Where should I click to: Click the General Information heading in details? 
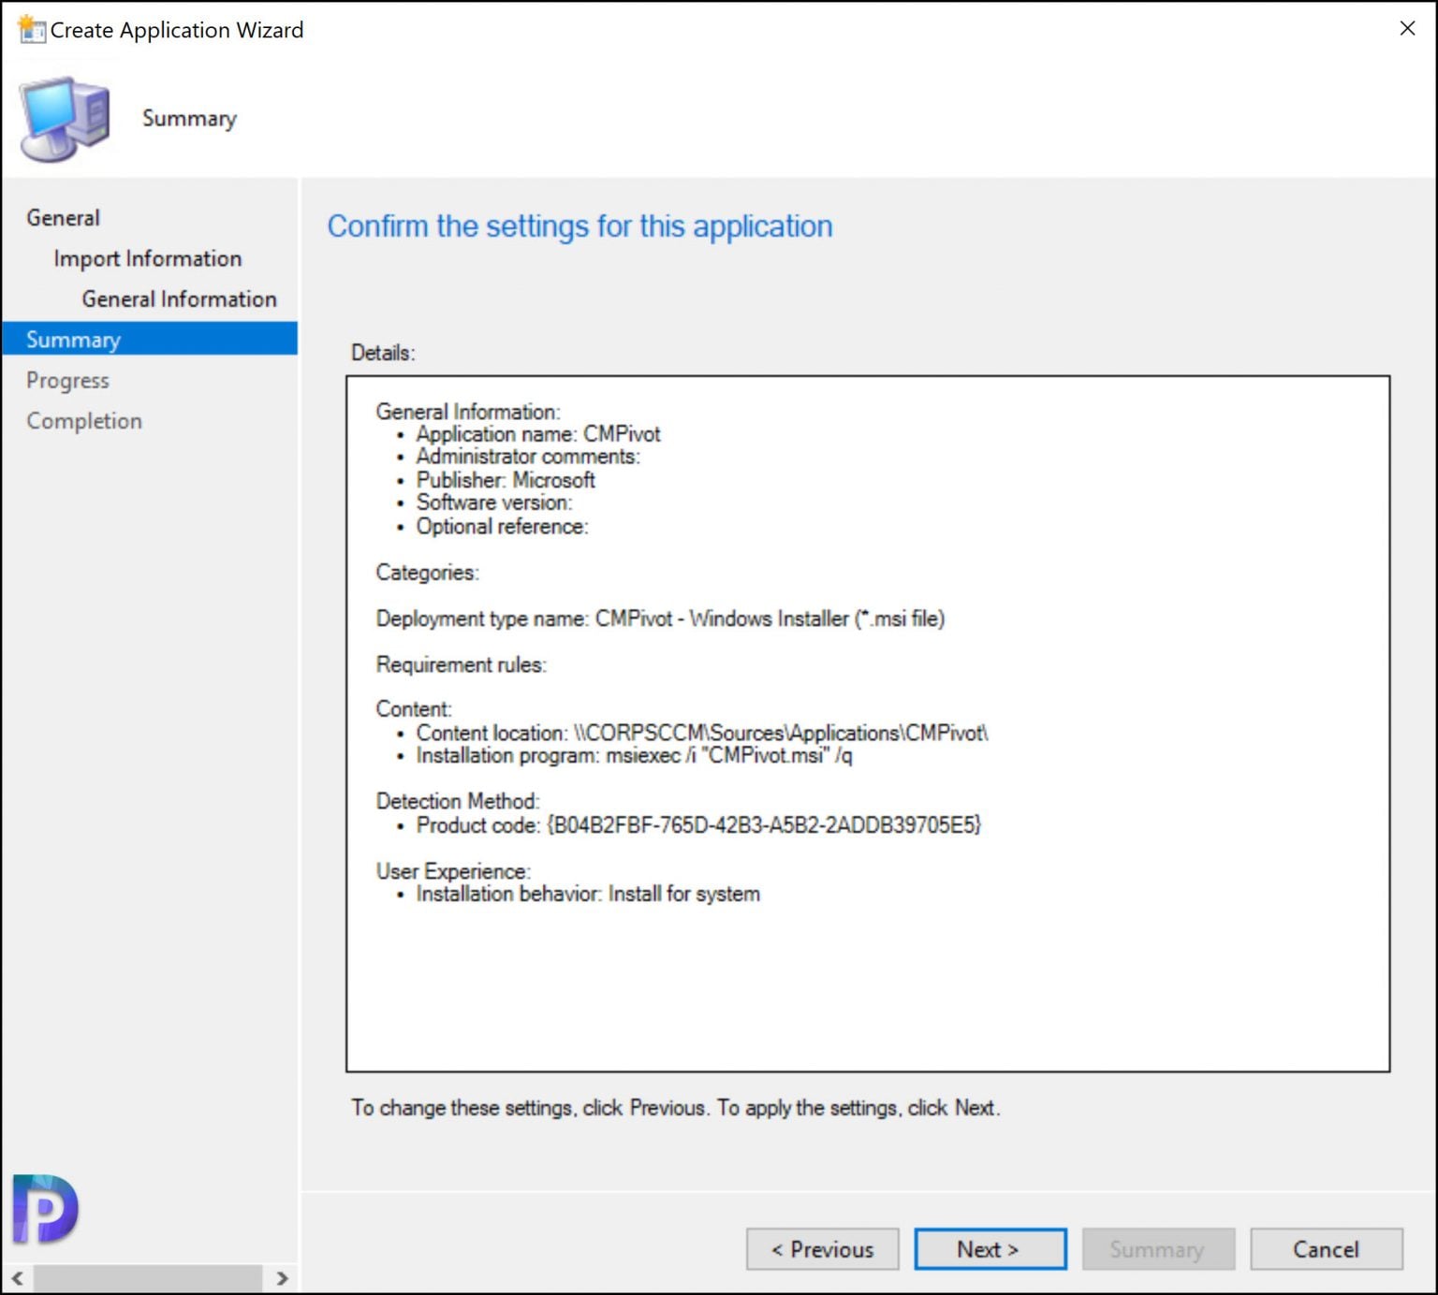pyautogui.click(x=468, y=412)
